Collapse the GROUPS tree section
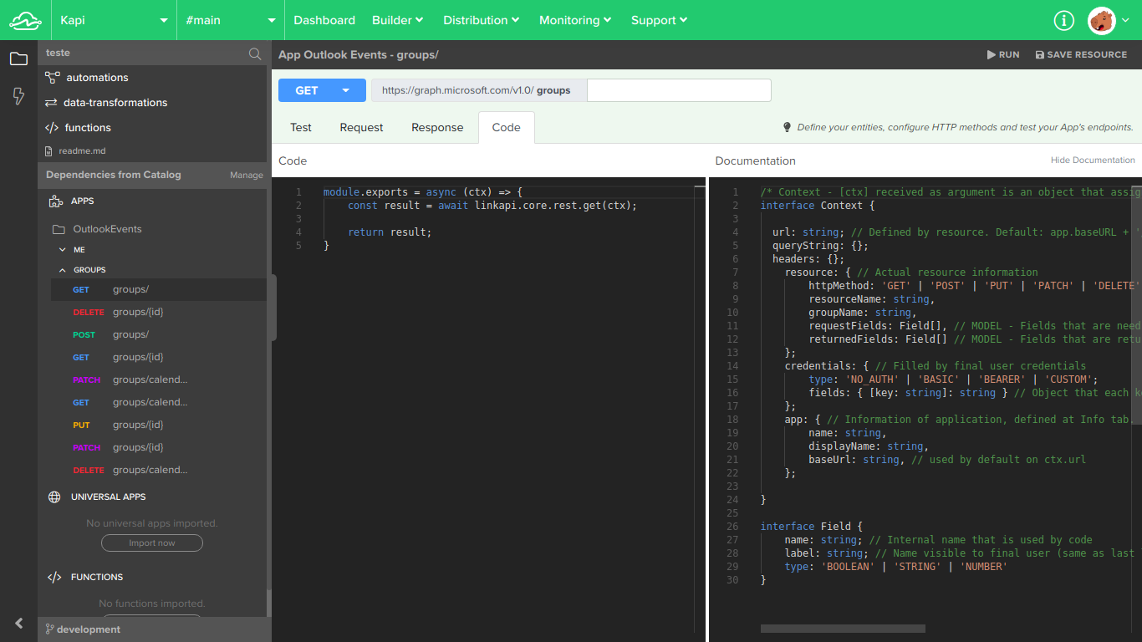This screenshot has width=1142, height=642. click(x=63, y=270)
